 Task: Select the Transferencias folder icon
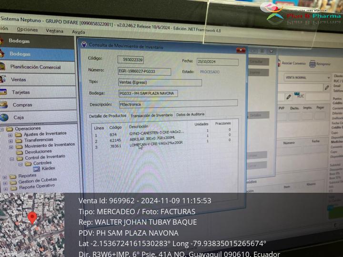click(19, 140)
